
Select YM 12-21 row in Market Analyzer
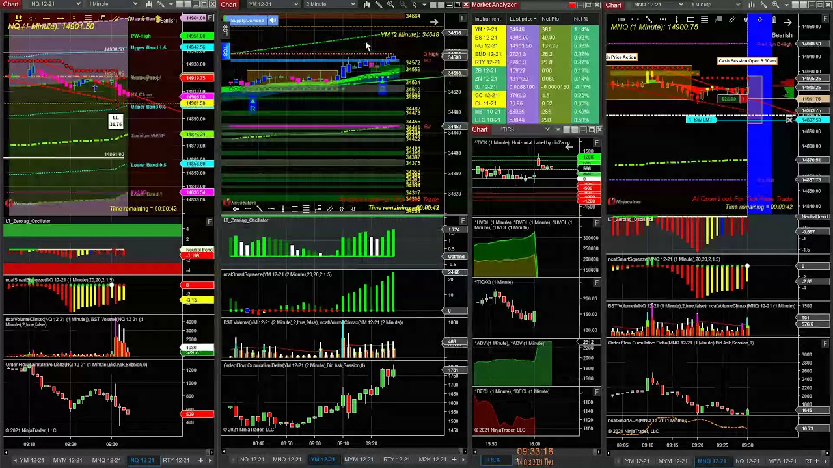536,29
